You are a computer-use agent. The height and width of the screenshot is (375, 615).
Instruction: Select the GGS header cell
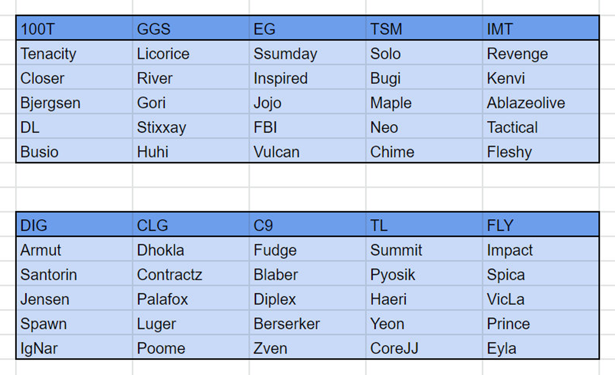191,29
